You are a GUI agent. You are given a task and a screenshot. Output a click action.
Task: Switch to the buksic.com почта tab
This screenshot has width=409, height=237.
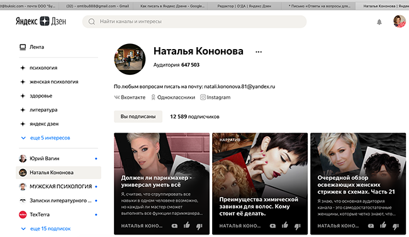(x=29, y=6)
